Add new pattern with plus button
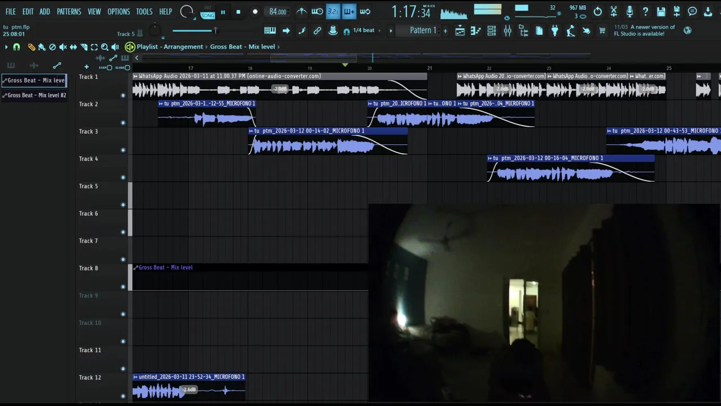The width and height of the screenshot is (721, 406). pyautogui.click(x=445, y=30)
